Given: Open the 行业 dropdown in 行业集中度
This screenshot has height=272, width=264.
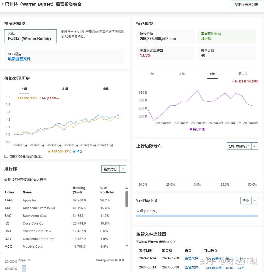Looking at the screenshot, I should [x=246, y=201].
